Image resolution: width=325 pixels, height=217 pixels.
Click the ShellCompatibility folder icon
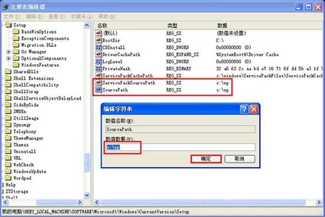tap(8, 85)
